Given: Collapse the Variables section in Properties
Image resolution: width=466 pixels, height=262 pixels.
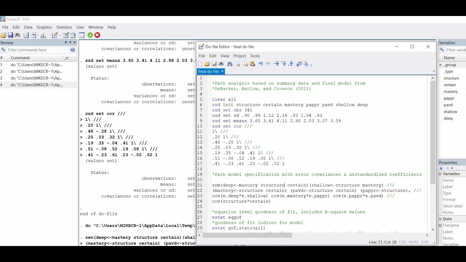Looking at the screenshot, I should (x=440, y=174).
